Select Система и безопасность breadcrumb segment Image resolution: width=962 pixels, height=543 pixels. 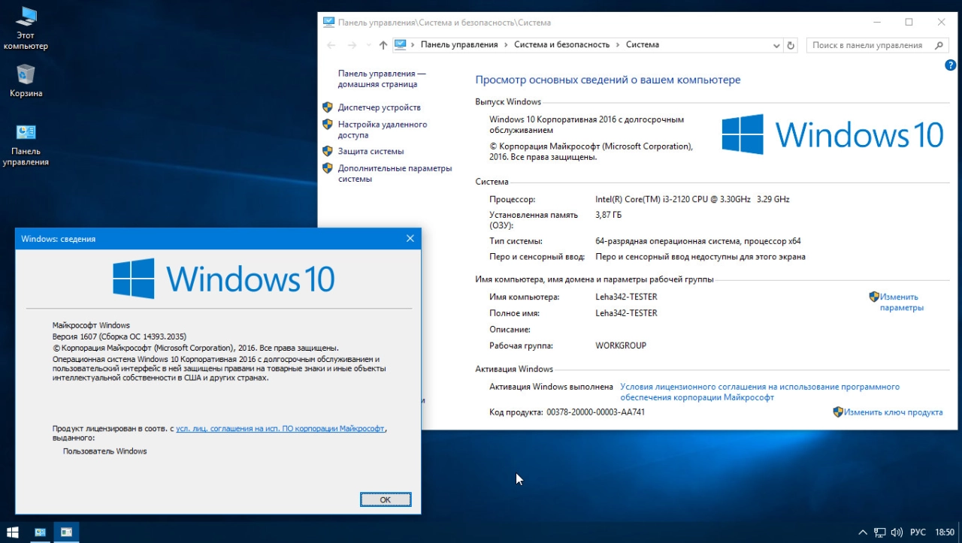point(561,45)
